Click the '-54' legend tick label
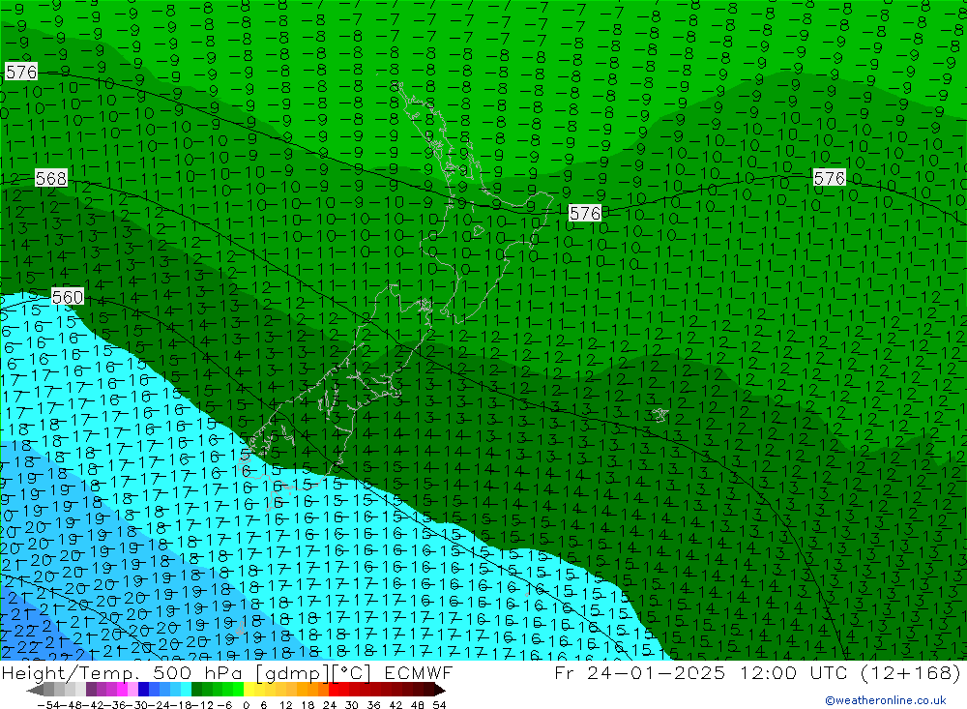Image resolution: width=967 pixels, height=709 pixels. click(48, 705)
